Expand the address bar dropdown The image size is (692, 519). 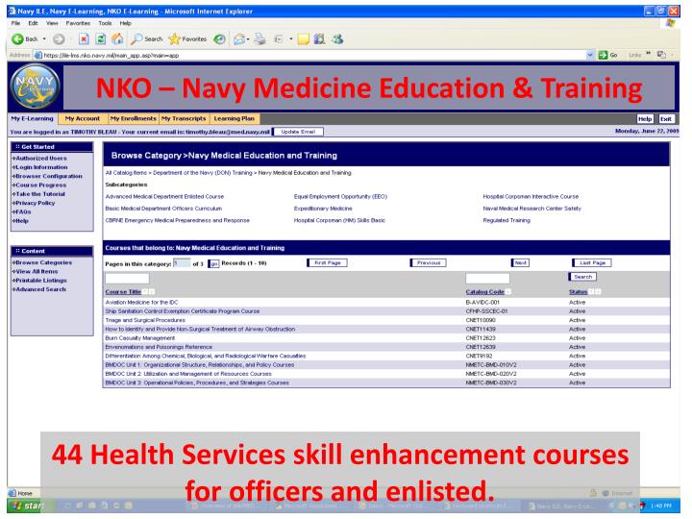590,55
